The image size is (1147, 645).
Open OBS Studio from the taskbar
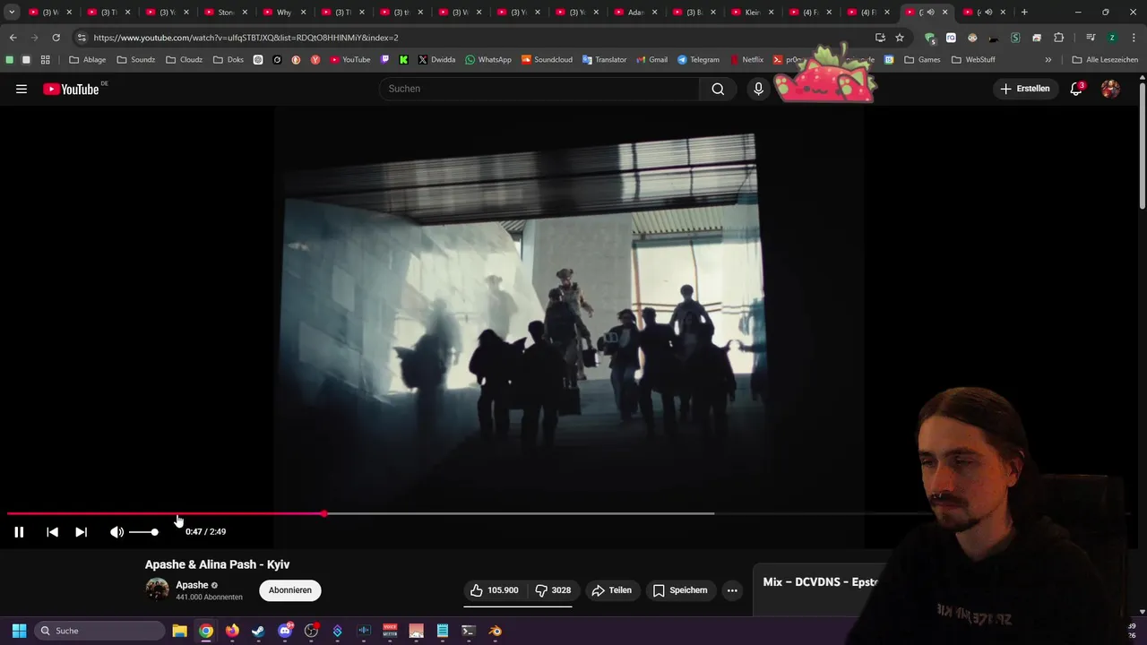[311, 631]
